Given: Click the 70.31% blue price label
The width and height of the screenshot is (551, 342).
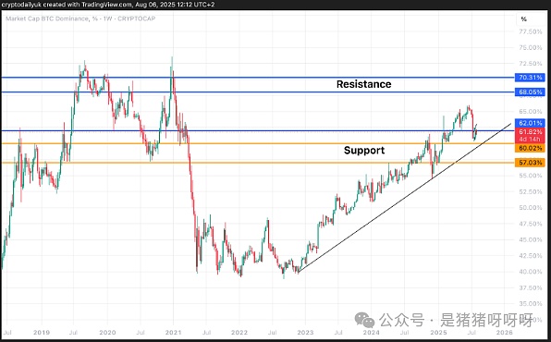Looking at the screenshot, I should pyautogui.click(x=530, y=78).
